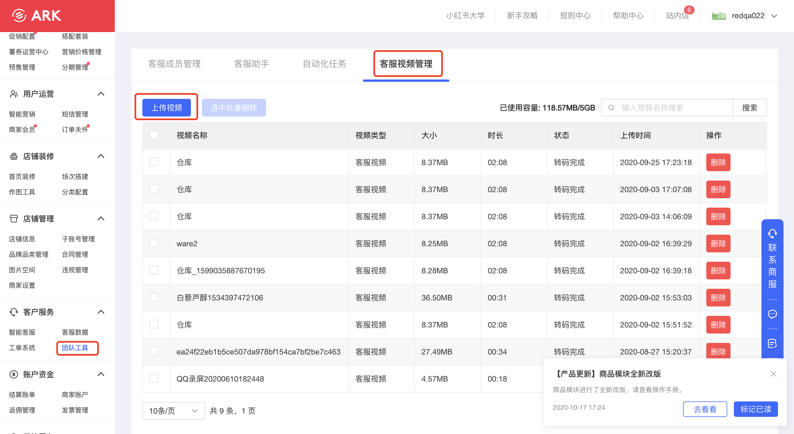The width and height of the screenshot is (794, 434).
Task: Click the 选中批量删除 button
Action: [234, 108]
